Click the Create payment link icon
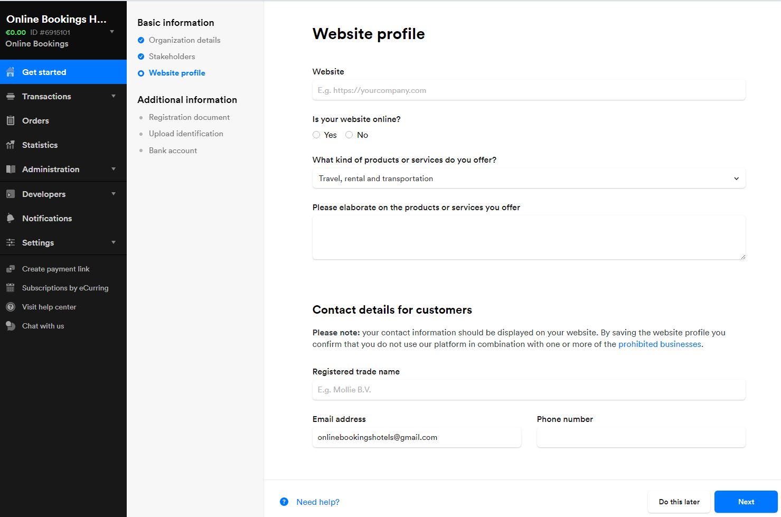 pyautogui.click(x=11, y=269)
